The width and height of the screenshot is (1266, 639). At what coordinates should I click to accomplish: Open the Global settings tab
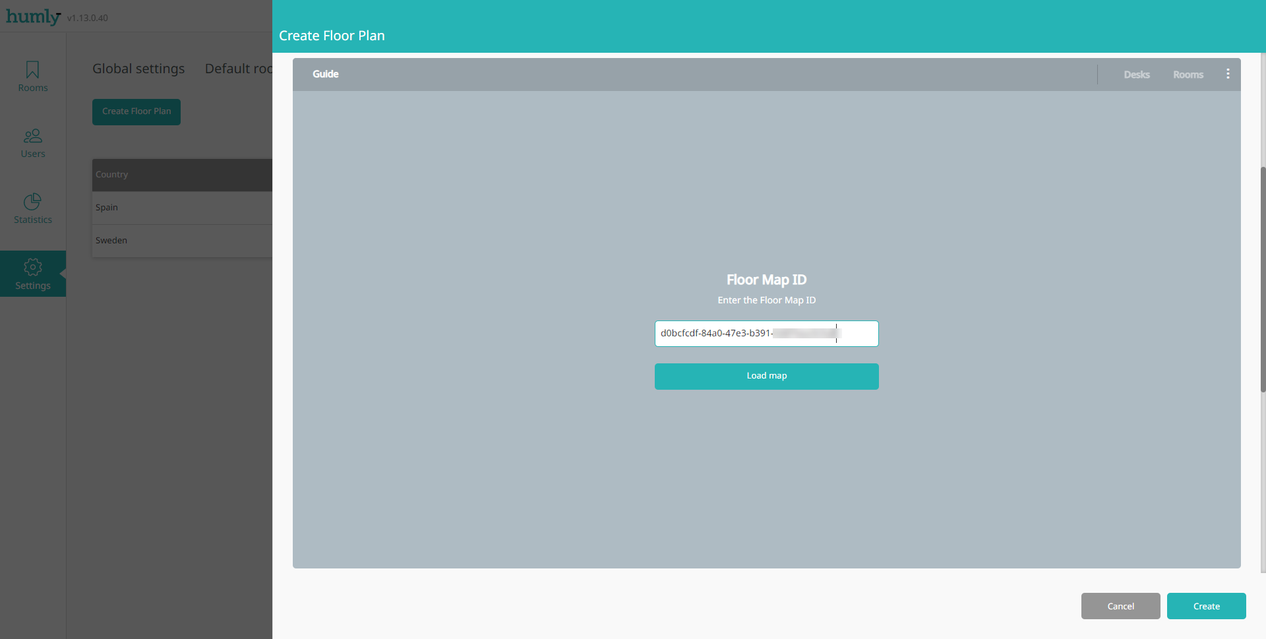[138, 69]
